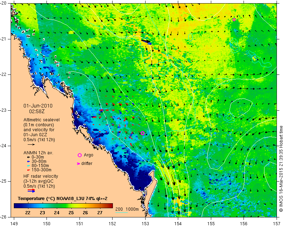Click the magenta Argo circle legend icon
This screenshot has height=227, width=284.
point(80,155)
